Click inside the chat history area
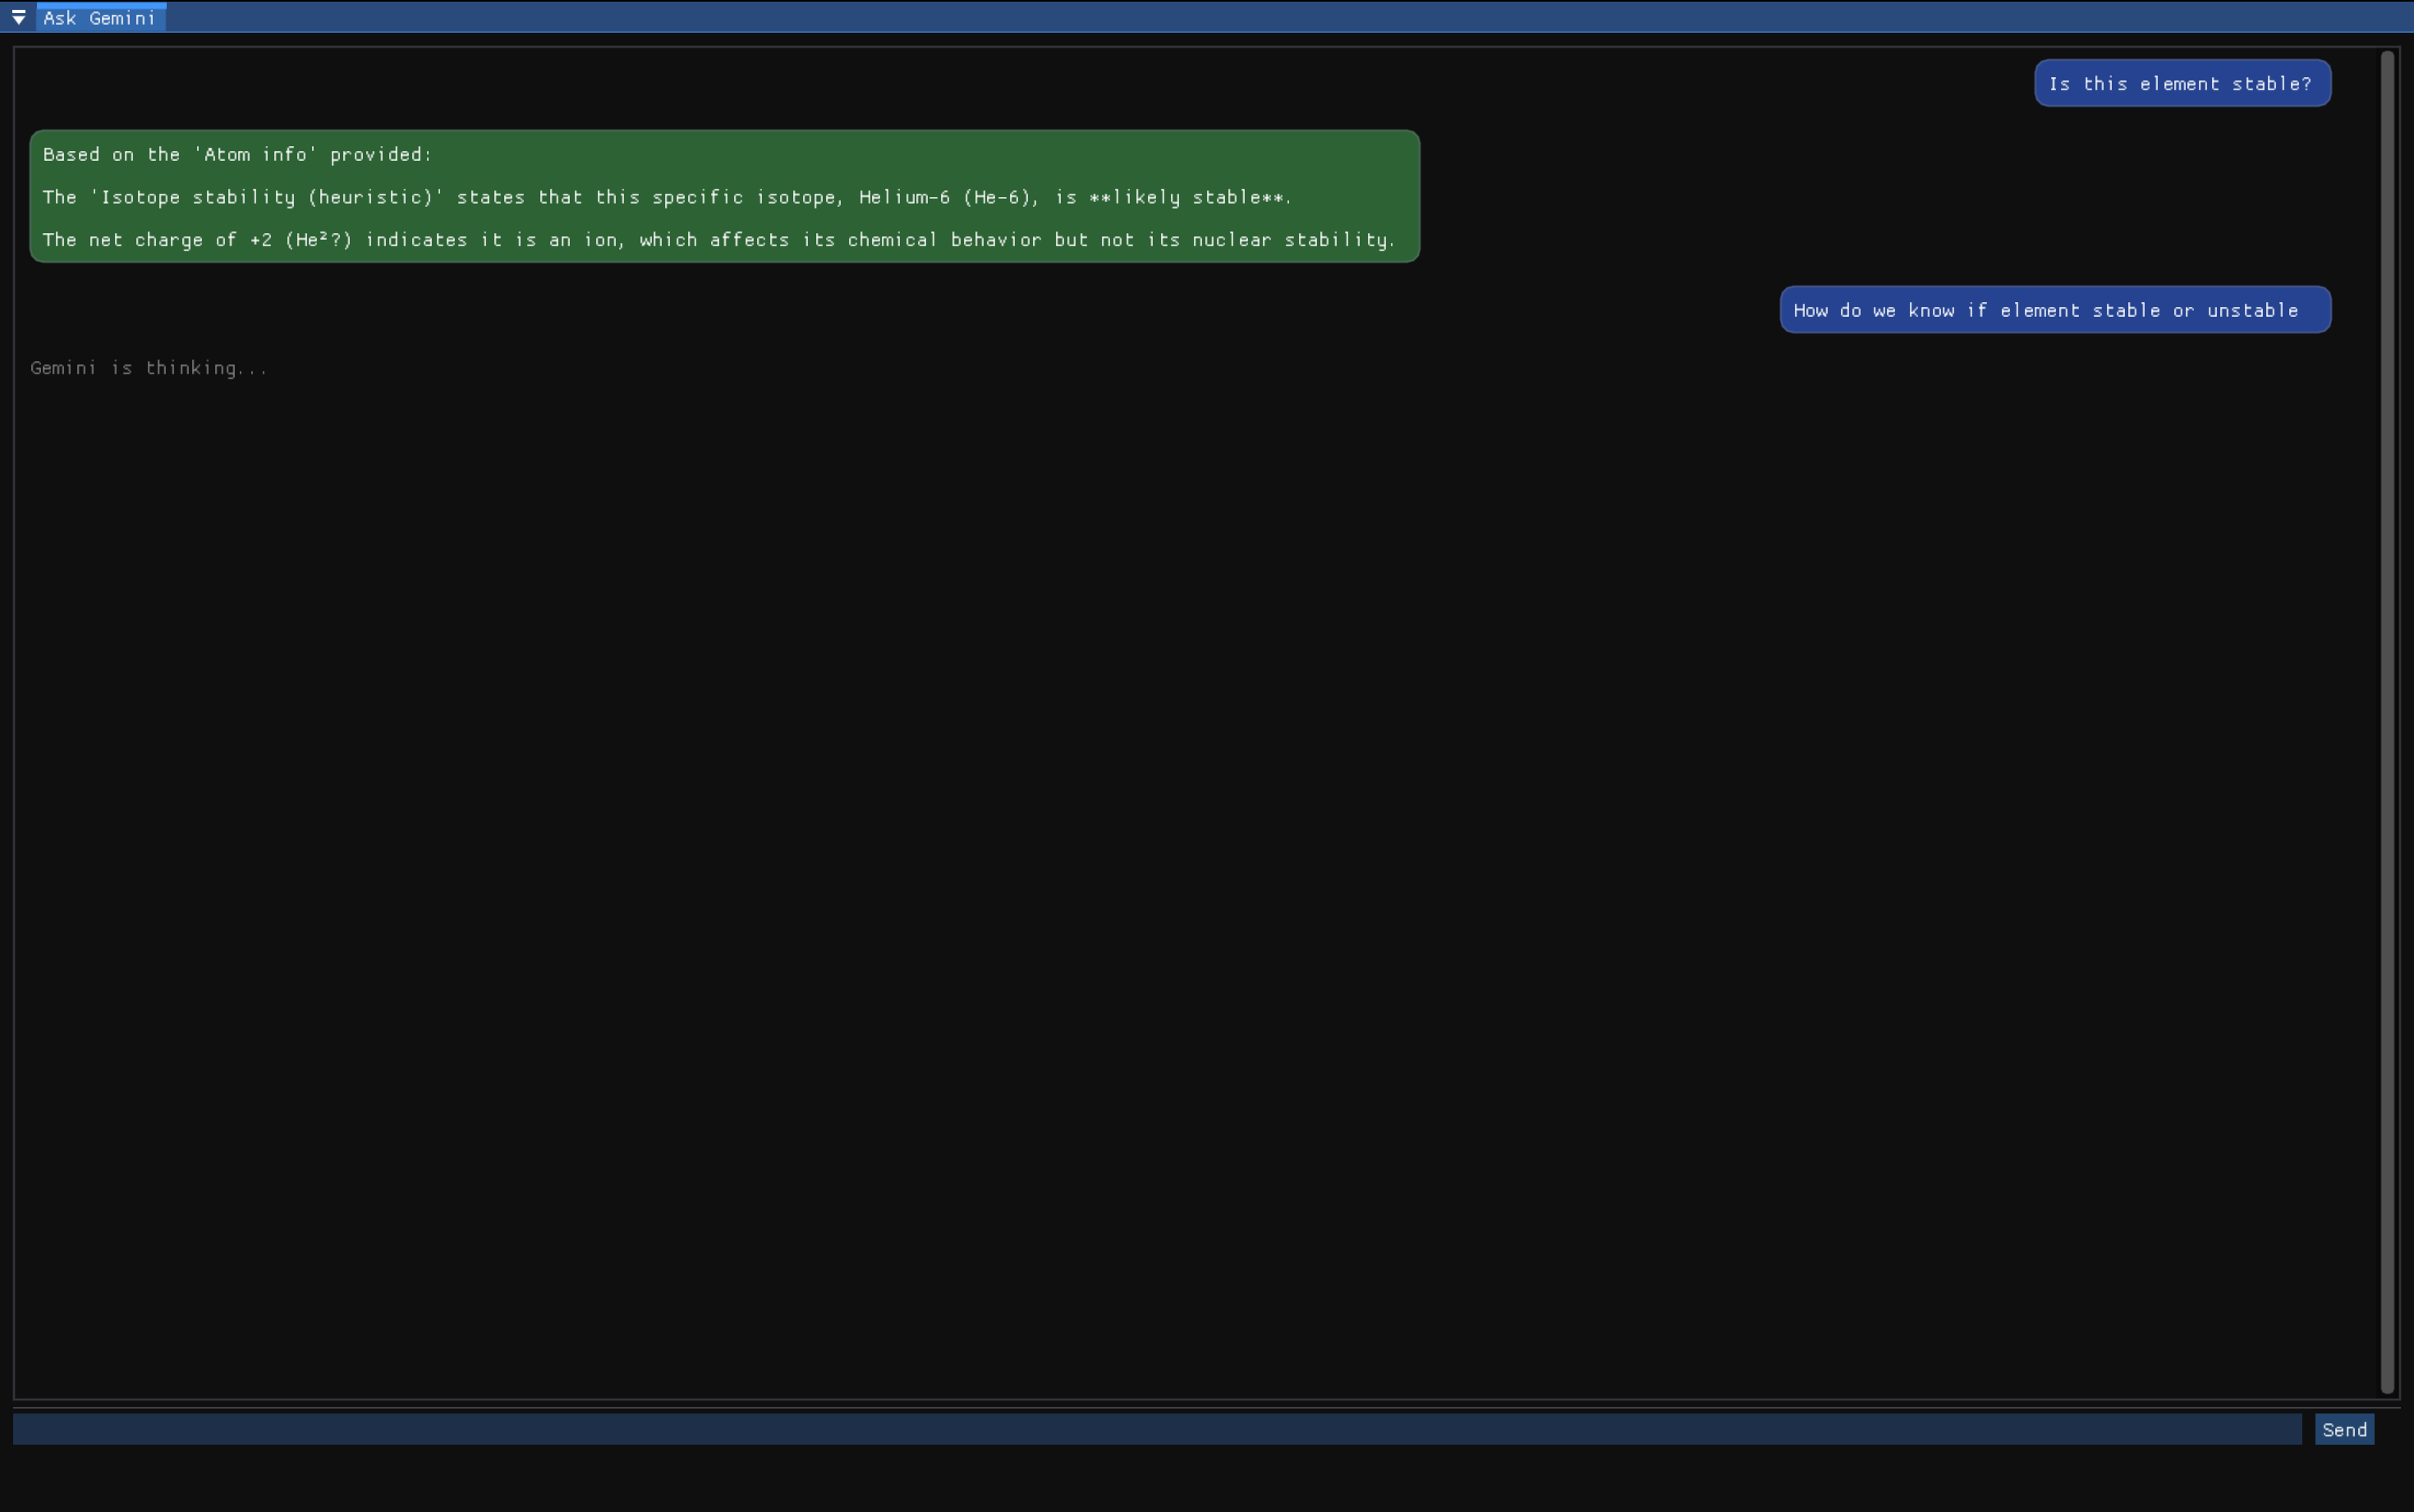2414x1512 pixels. click(1200, 800)
